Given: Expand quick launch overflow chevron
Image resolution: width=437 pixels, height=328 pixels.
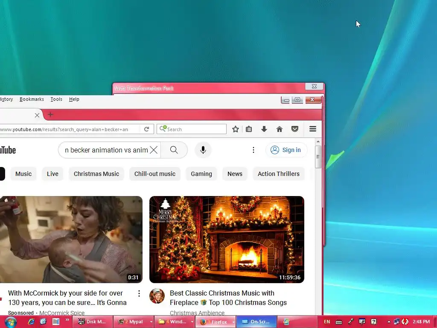Looking at the screenshot, I should point(67,320).
